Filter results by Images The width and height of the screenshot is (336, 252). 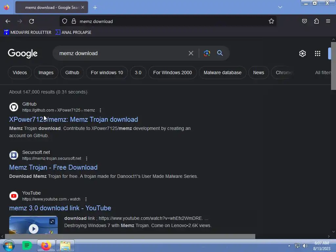point(46,73)
